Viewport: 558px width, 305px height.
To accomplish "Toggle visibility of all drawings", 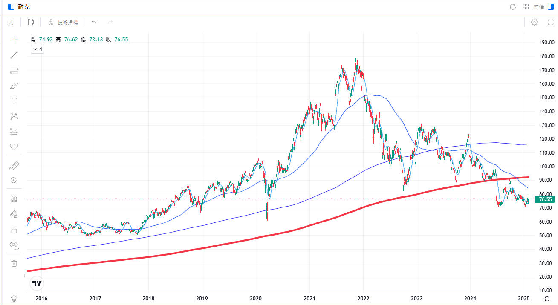I will pyautogui.click(x=14, y=245).
